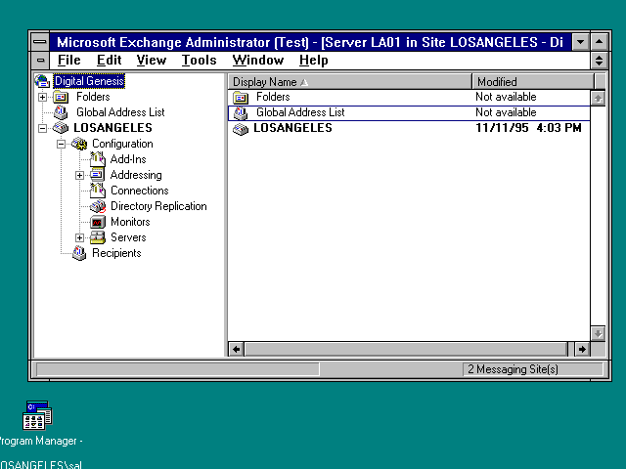Click the document restore up-down arrow button
This screenshot has width=626, height=469.
(599, 61)
